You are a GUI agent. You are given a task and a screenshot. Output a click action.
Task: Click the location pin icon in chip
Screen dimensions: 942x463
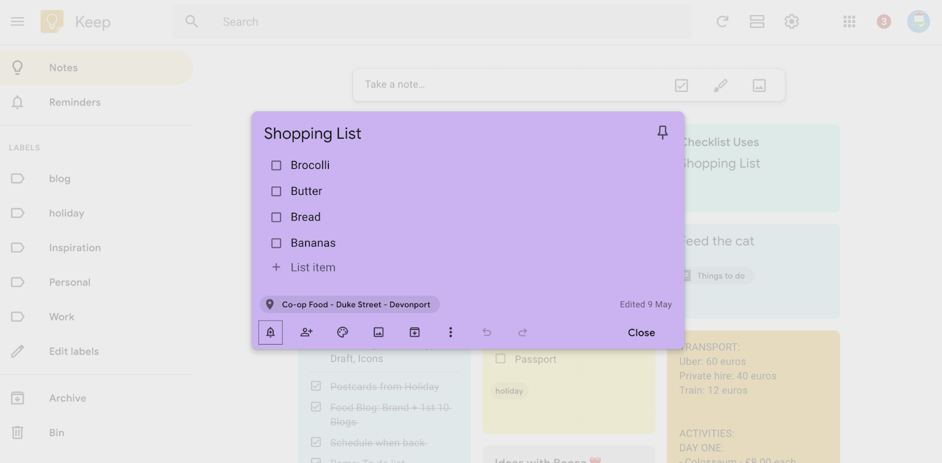pyautogui.click(x=270, y=304)
